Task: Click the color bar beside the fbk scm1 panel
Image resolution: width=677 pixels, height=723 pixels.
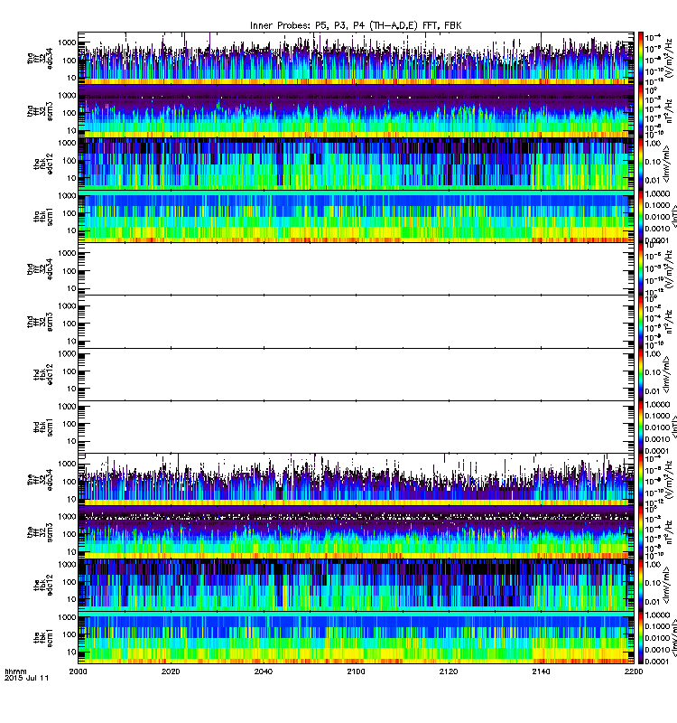Action: pos(641,638)
